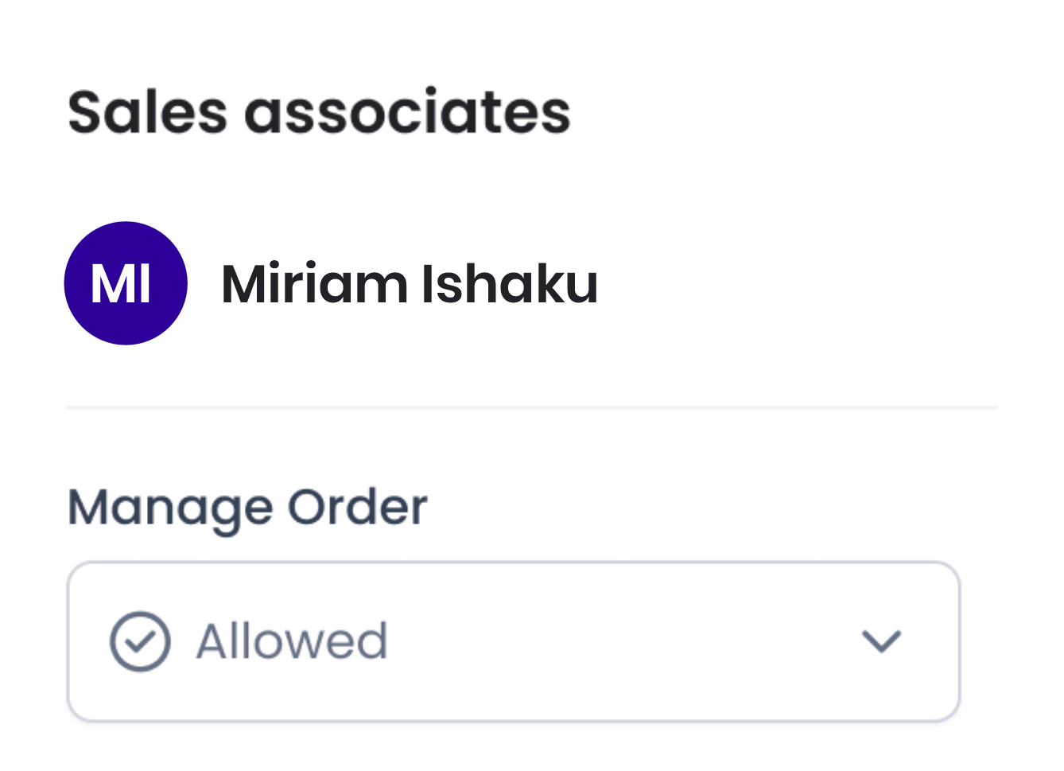Viewport: 1064px width, 771px height.
Task: Click the Miriam Ishaku name link
Action: point(410,284)
